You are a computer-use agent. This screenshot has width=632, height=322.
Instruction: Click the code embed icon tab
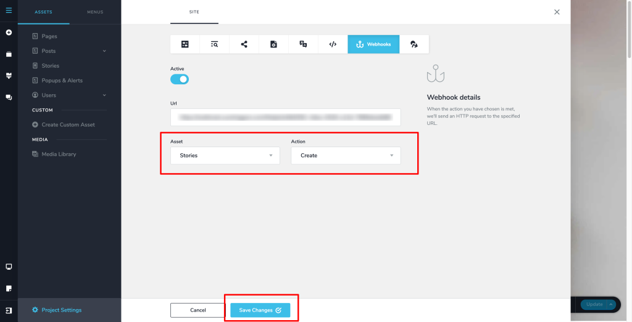(333, 44)
